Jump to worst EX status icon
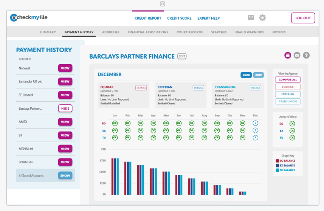Screen dimensions: 324x211 (x=292, y=130)
